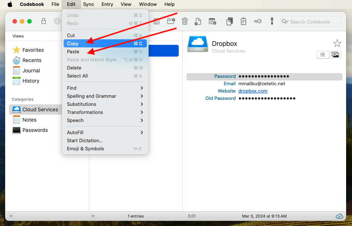Choose Delete from Edit menu
352x226 pixels.
(x=105, y=68)
